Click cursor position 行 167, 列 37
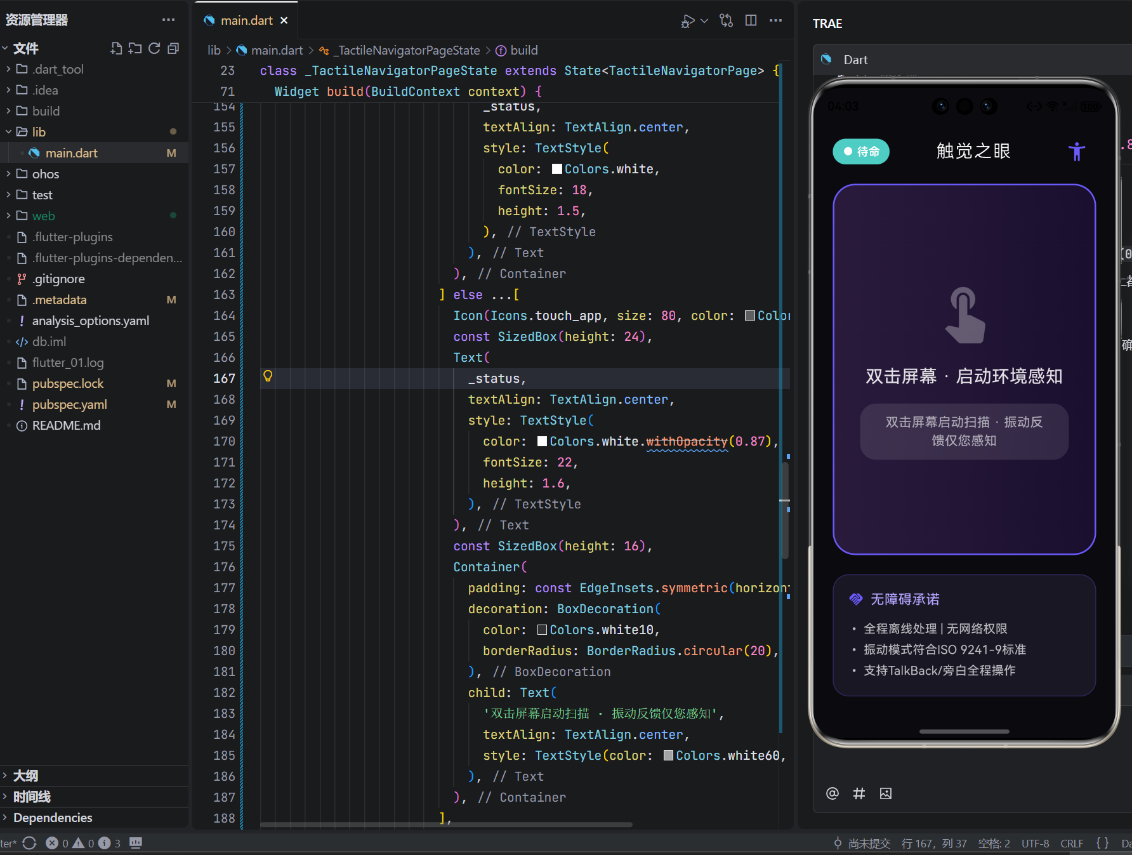The width and height of the screenshot is (1132, 855). [934, 844]
